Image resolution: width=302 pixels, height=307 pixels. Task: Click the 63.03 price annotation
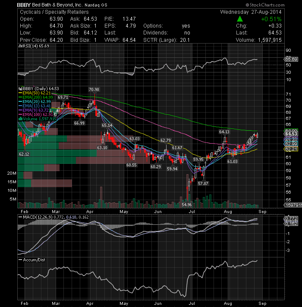point(135,139)
